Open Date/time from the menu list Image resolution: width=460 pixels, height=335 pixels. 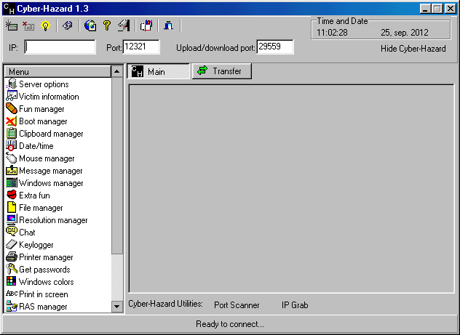36,146
